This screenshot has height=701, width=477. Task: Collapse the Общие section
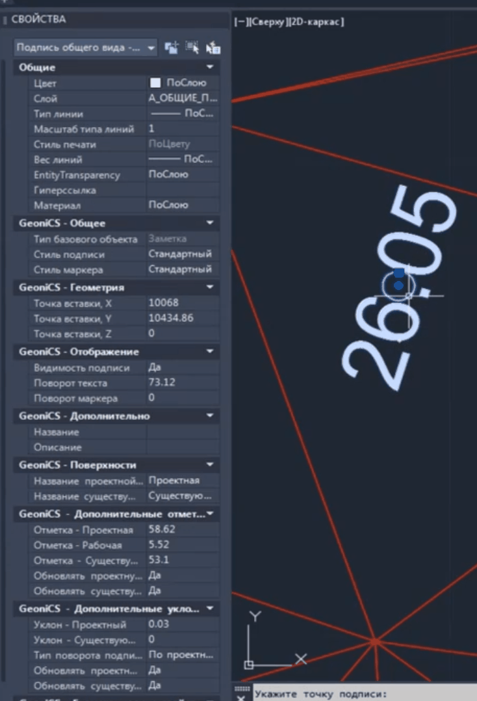[210, 68]
